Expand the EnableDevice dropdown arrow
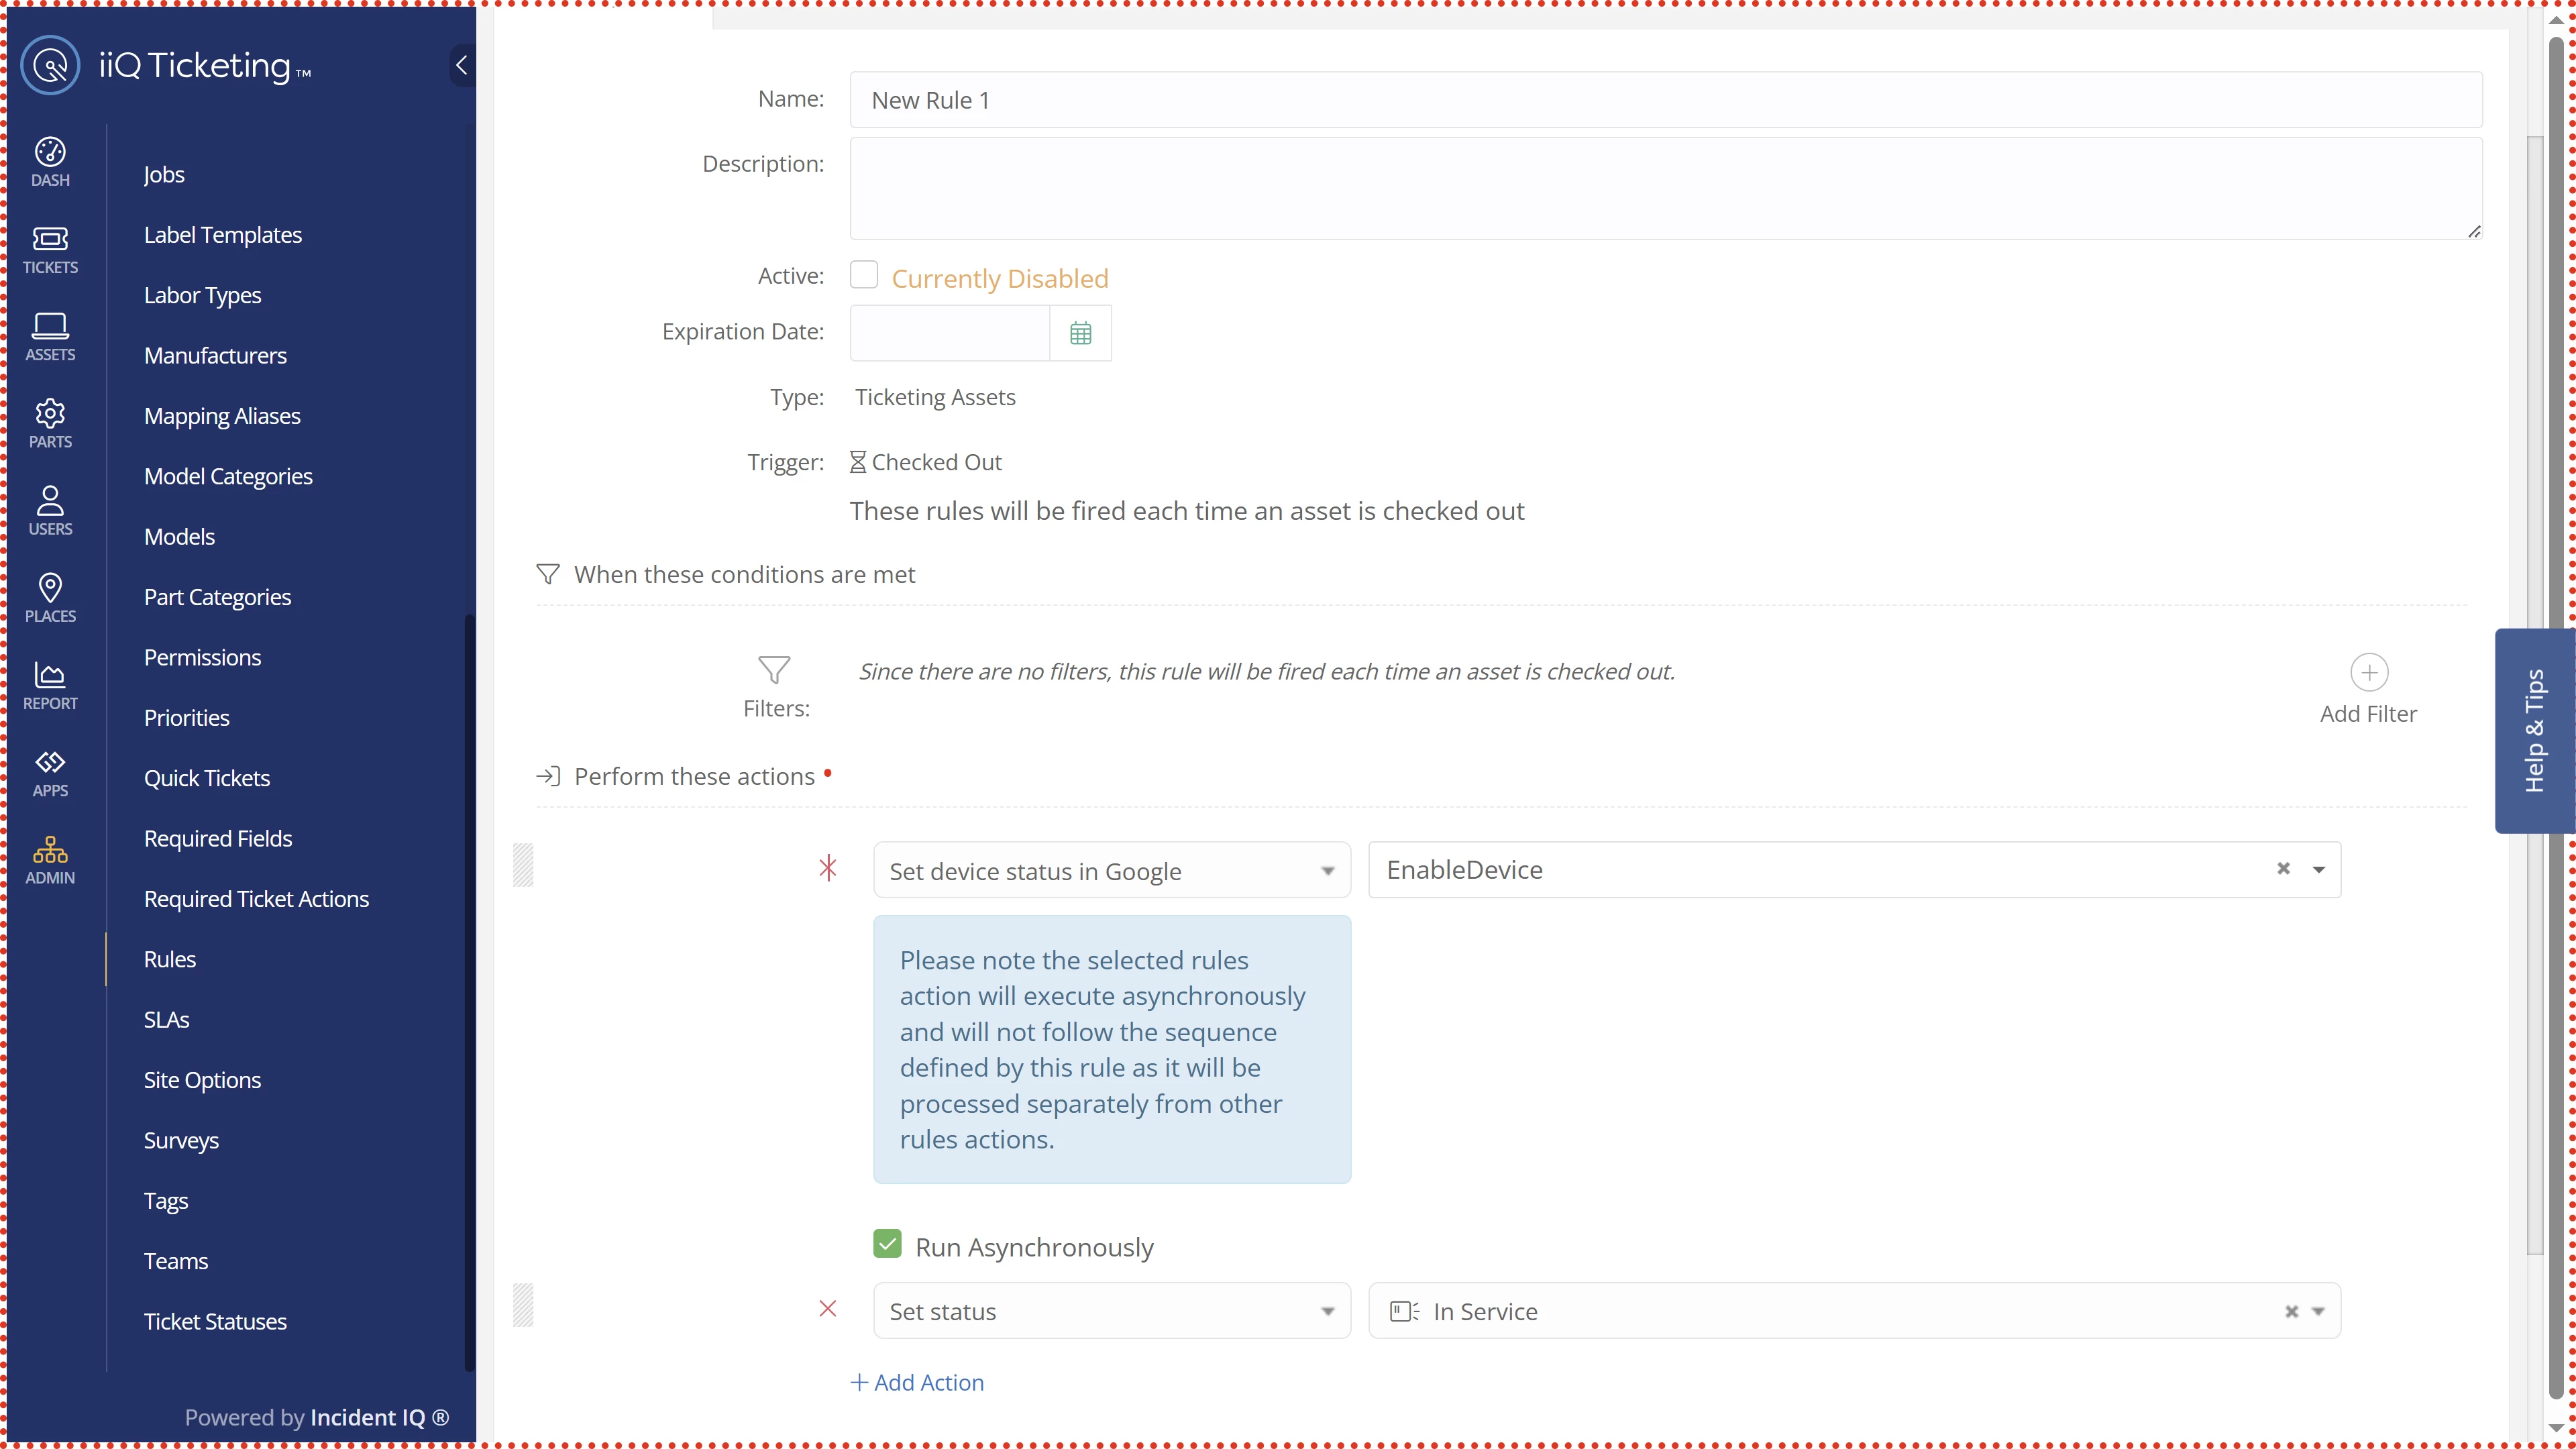 pyautogui.click(x=2318, y=869)
